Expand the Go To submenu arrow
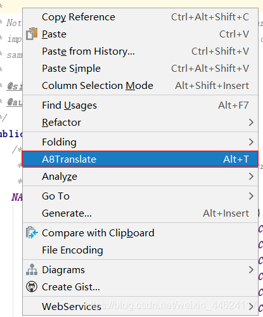Image resolution: width=263 pixels, height=317 pixels. tap(251, 196)
